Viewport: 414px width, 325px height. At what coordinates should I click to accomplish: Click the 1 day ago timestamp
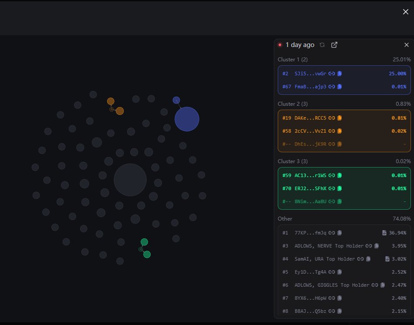[300, 45]
